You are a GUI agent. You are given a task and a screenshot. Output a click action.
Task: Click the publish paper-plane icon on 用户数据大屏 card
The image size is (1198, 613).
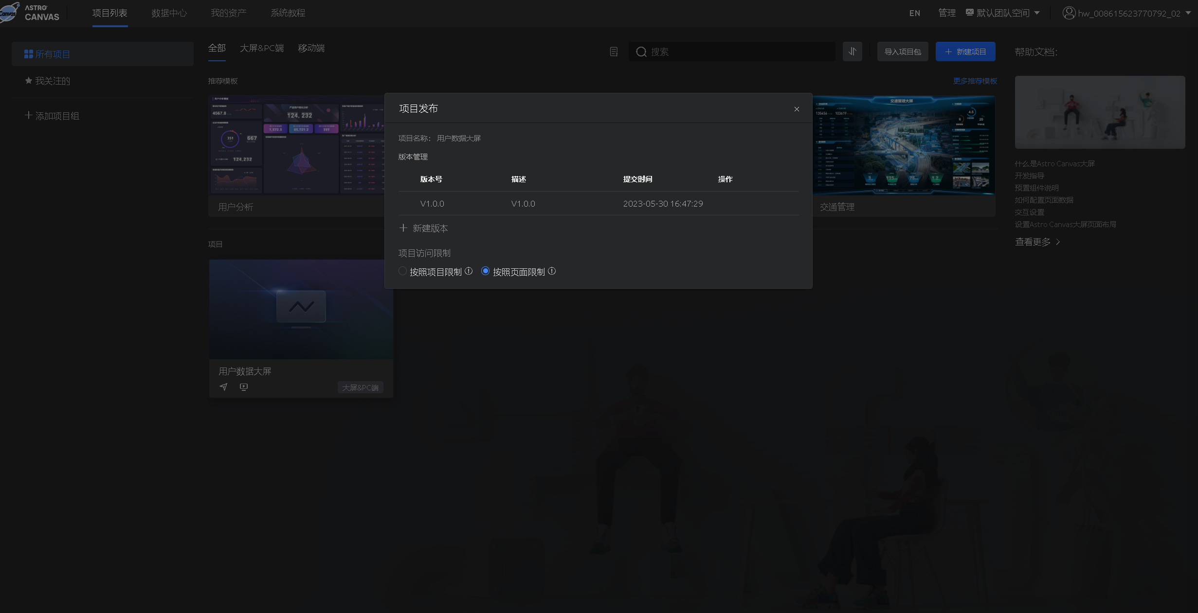point(223,387)
